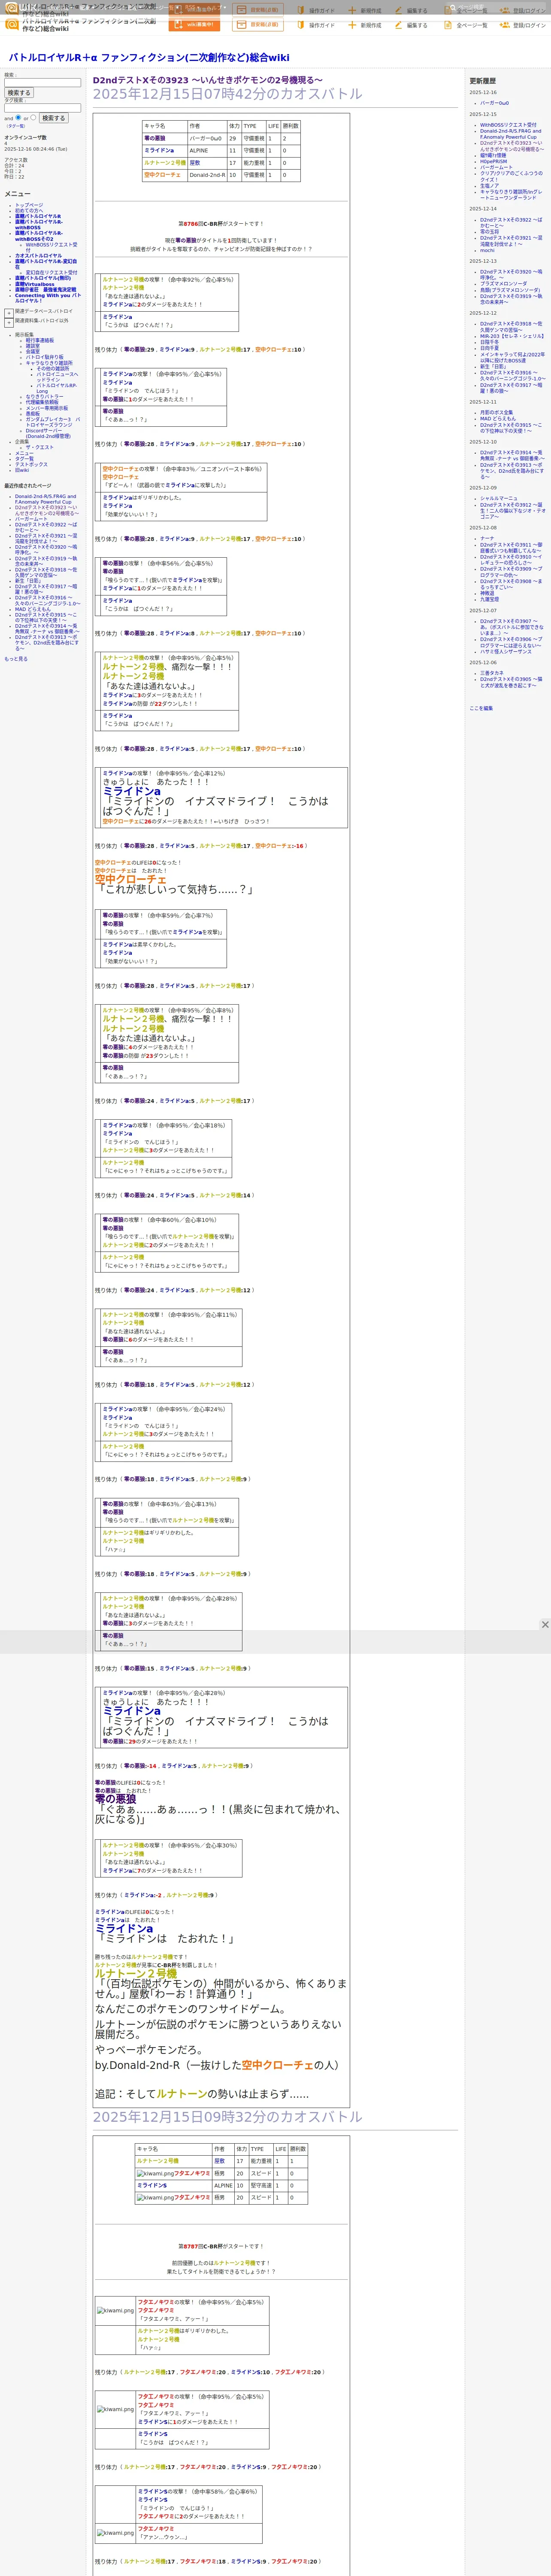Open シャルルマーニュ in 更新履歴 list
Viewport: 551px width, 2576px height.
pos(499,498)
